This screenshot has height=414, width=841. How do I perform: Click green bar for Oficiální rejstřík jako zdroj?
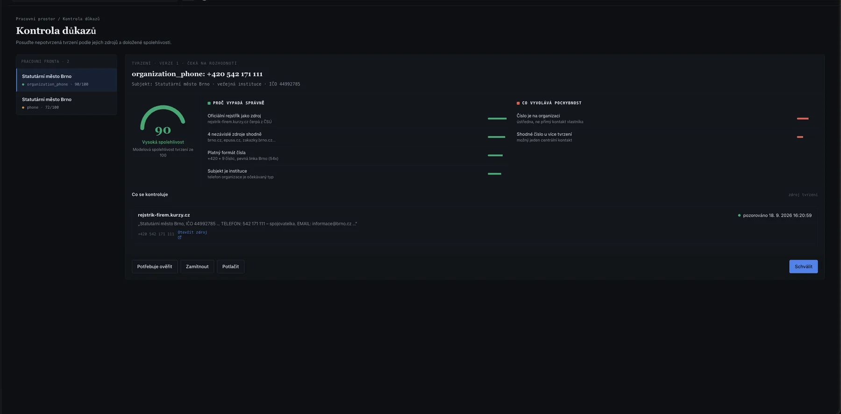pyautogui.click(x=497, y=119)
